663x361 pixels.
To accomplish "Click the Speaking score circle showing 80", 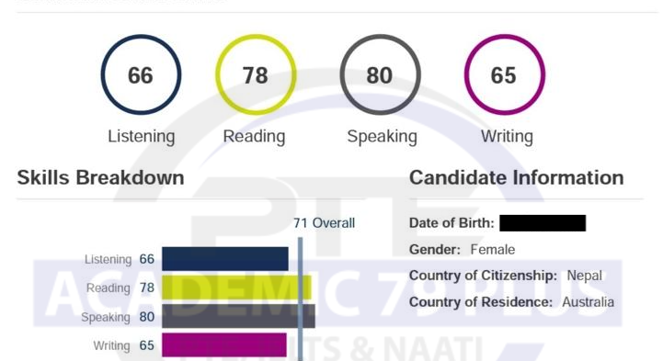I will (x=380, y=74).
